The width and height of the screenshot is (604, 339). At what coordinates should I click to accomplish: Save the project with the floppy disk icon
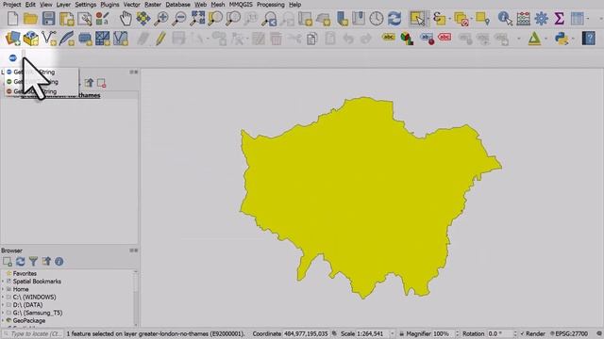[48, 19]
